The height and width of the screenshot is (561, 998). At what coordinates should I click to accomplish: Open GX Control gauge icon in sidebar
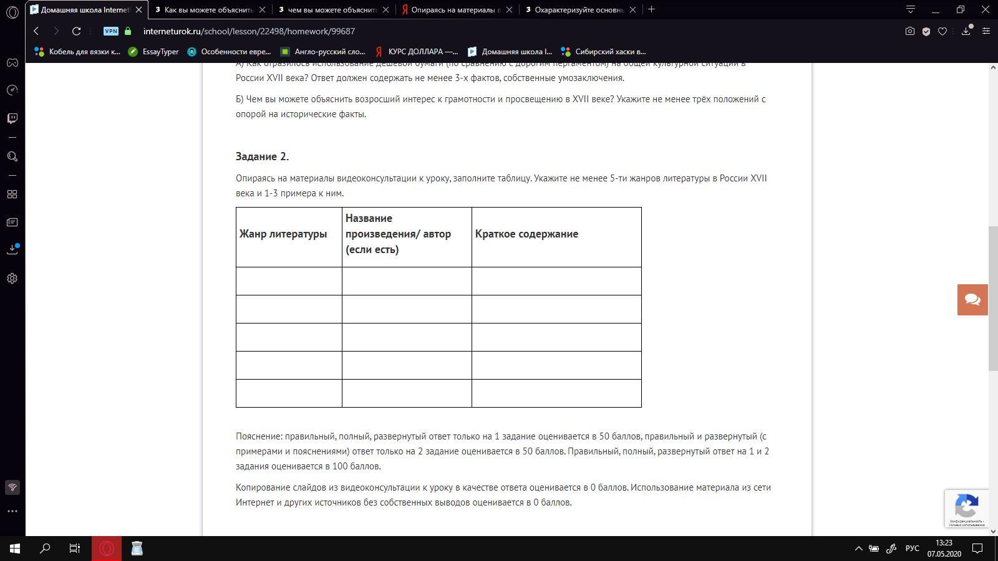[x=12, y=90]
